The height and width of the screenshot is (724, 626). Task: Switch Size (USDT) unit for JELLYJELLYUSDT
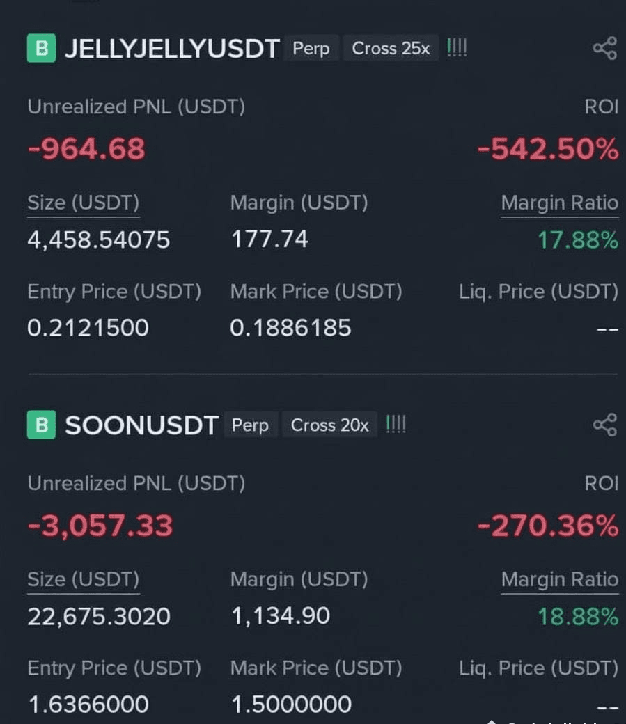(83, 203)
